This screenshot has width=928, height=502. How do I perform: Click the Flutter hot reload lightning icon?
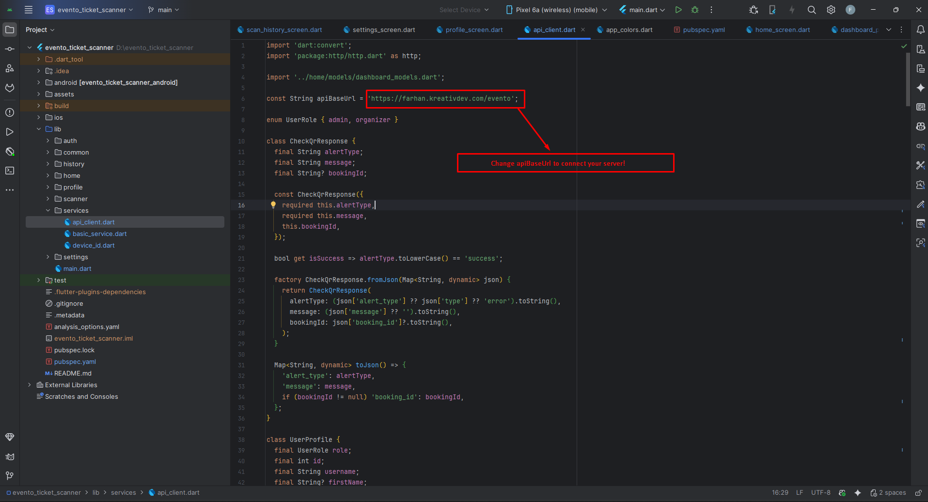click(x=792, y=10)
